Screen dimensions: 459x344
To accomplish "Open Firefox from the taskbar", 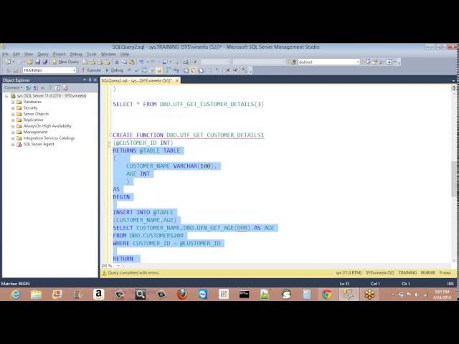I will coord(181,295).
